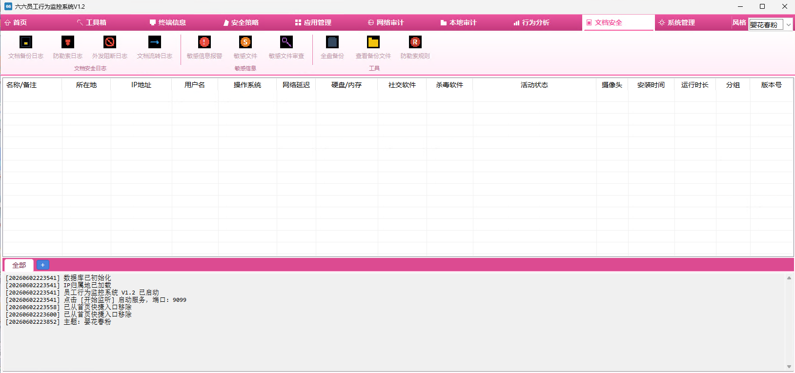
Task: Open 敏感信息报警 alerts
Action: (x=204, y=47)
